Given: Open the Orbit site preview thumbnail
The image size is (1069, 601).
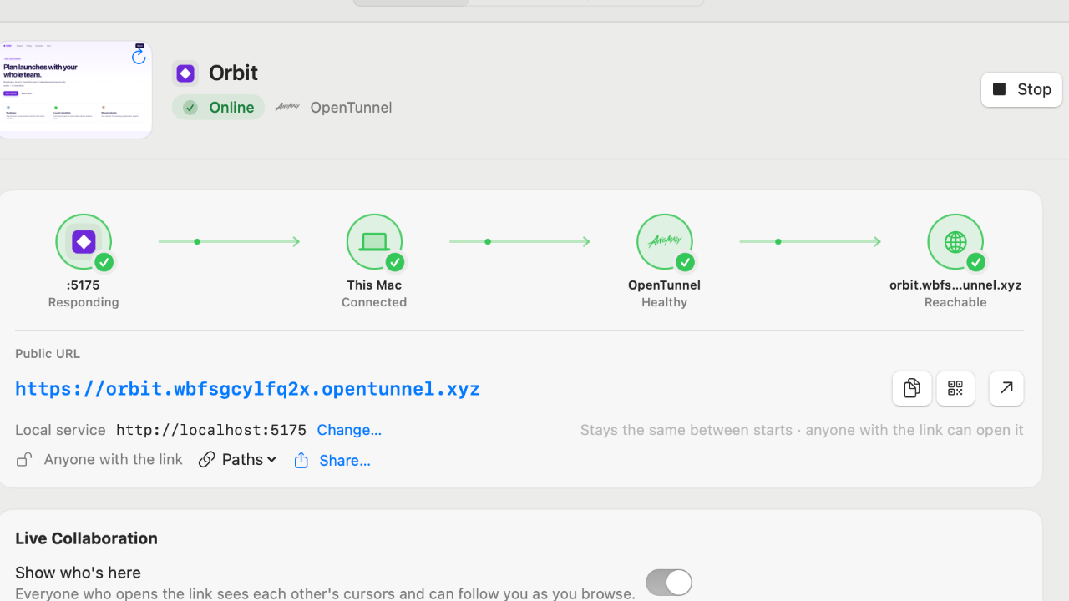Looking at the screenshot, I should coord(75,90).
